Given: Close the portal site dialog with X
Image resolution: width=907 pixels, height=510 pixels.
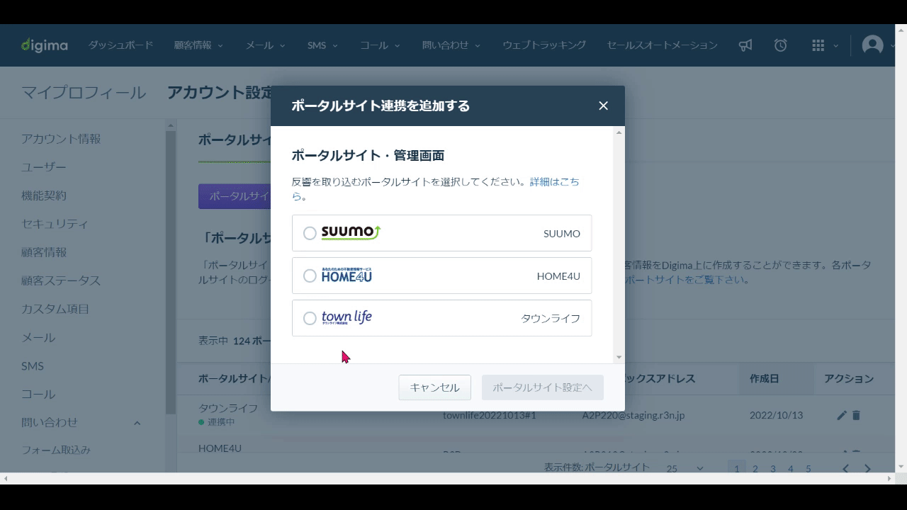Looking at the screenshot, I should 603,106.
